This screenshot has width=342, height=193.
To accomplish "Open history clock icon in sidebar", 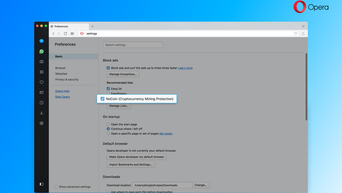I will tap(41, 103).
